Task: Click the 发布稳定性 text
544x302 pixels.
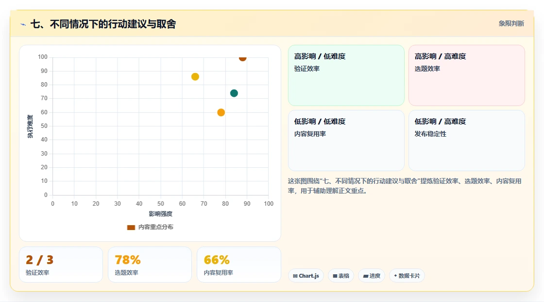Action: tap(430, 134)
